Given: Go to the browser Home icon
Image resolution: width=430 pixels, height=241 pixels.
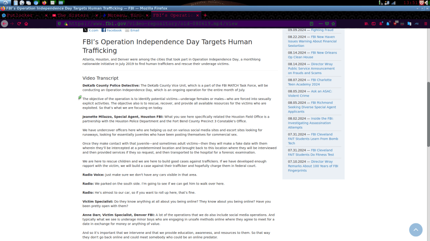Looking at the screenshot, I should pyautogui.click(x=26, y=24).
